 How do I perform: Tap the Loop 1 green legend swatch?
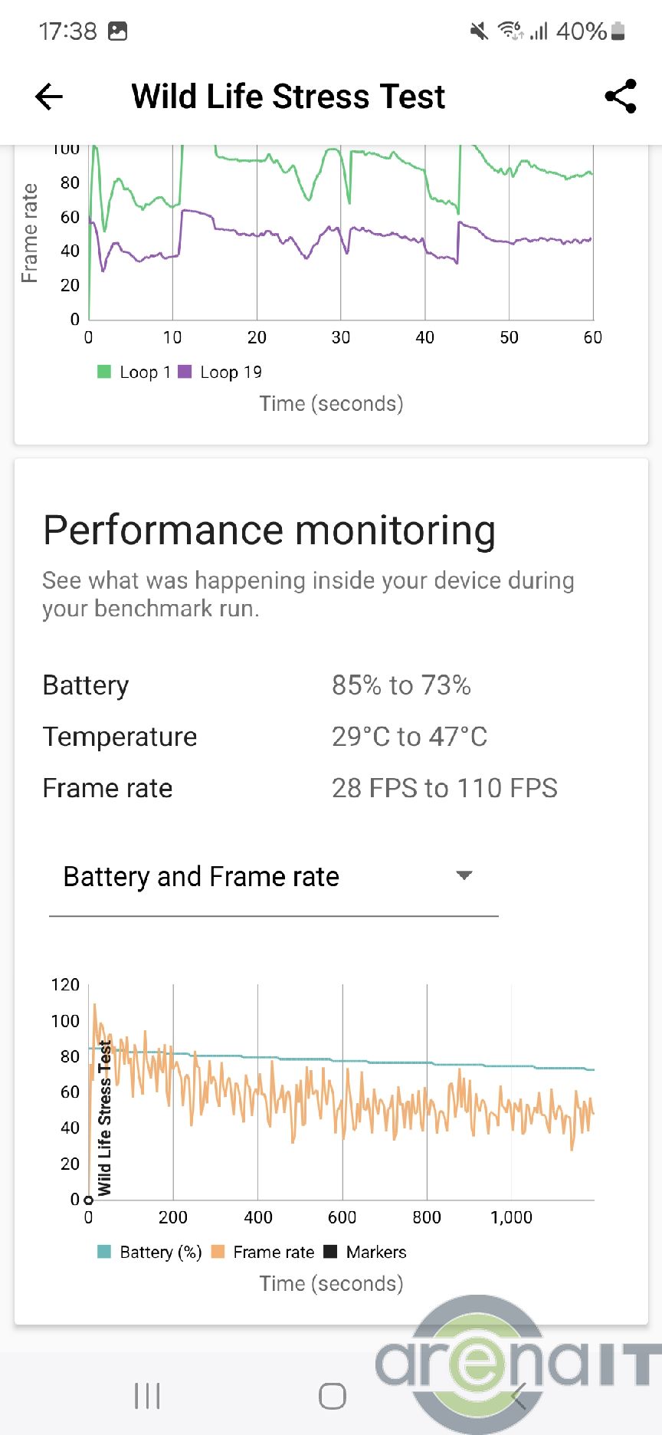point(104,372)
